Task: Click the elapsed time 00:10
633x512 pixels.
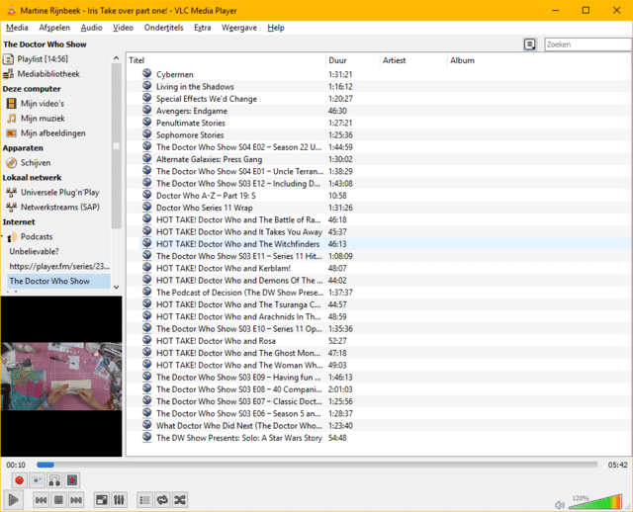Action: [x=16, y=465]
